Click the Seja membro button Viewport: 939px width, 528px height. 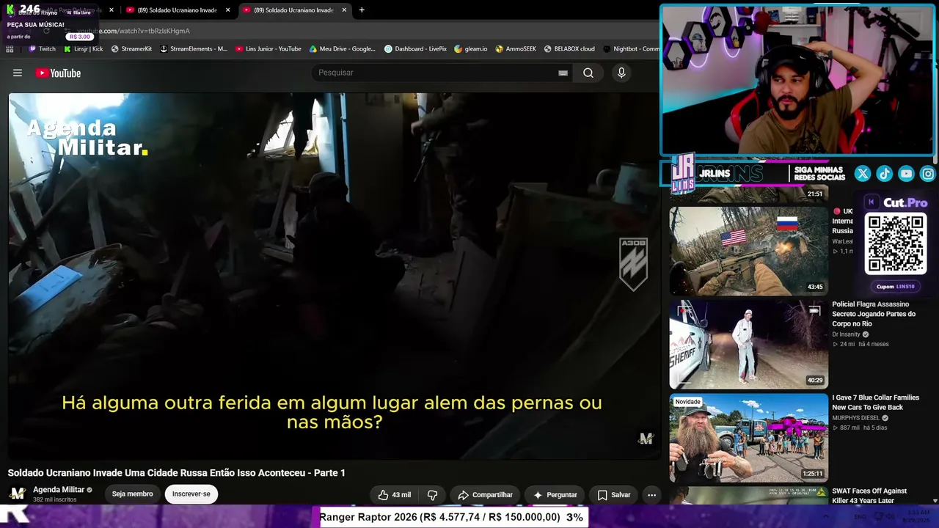132,494
